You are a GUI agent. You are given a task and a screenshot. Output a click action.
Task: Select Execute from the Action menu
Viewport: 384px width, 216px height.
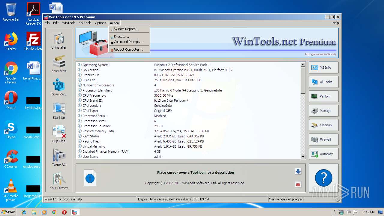[x=129, y=37]
